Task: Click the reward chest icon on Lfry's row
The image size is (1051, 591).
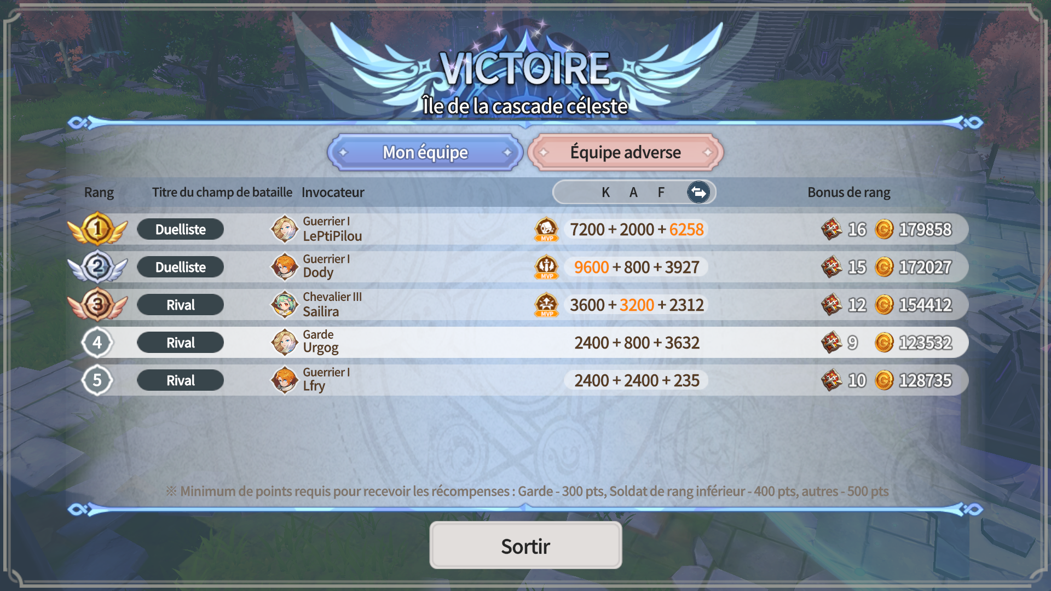Action: (831, 380)
